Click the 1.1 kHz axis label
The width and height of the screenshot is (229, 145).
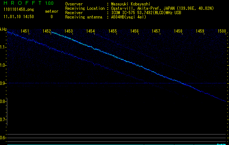(x=3, y=47)
